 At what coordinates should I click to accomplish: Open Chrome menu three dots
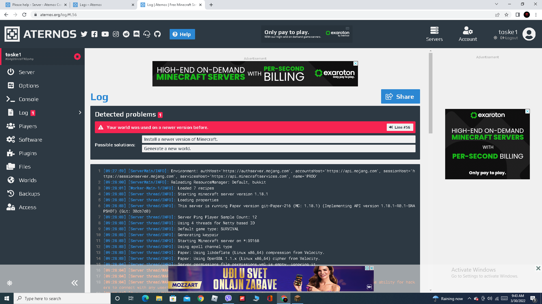coord(536,15)
